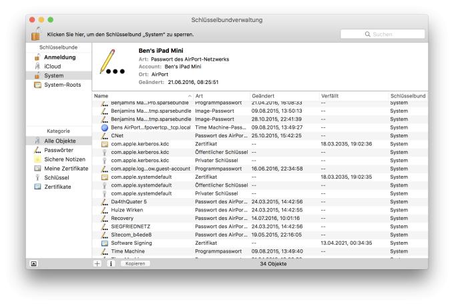Click key icon of com.apple.kerberos.kdc Privater Schlüssel row
454x306 pixels.
(105, 161)
